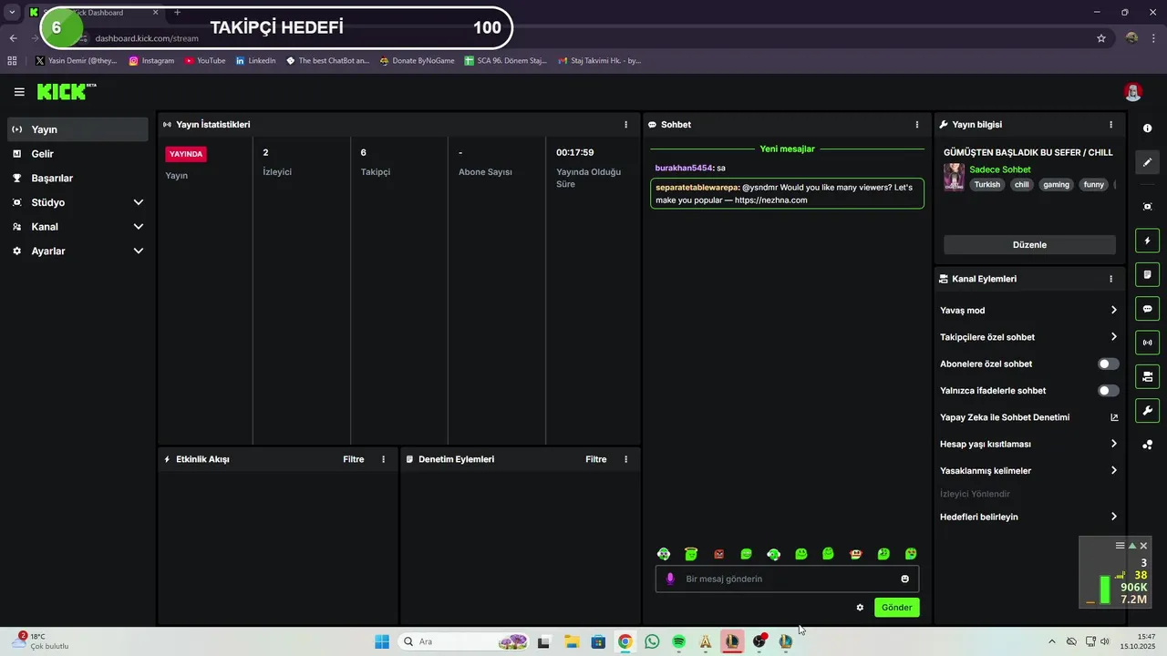
Task: Open Hesap yaşı kısıtlaması chevron
Action: click(1113, 444)
